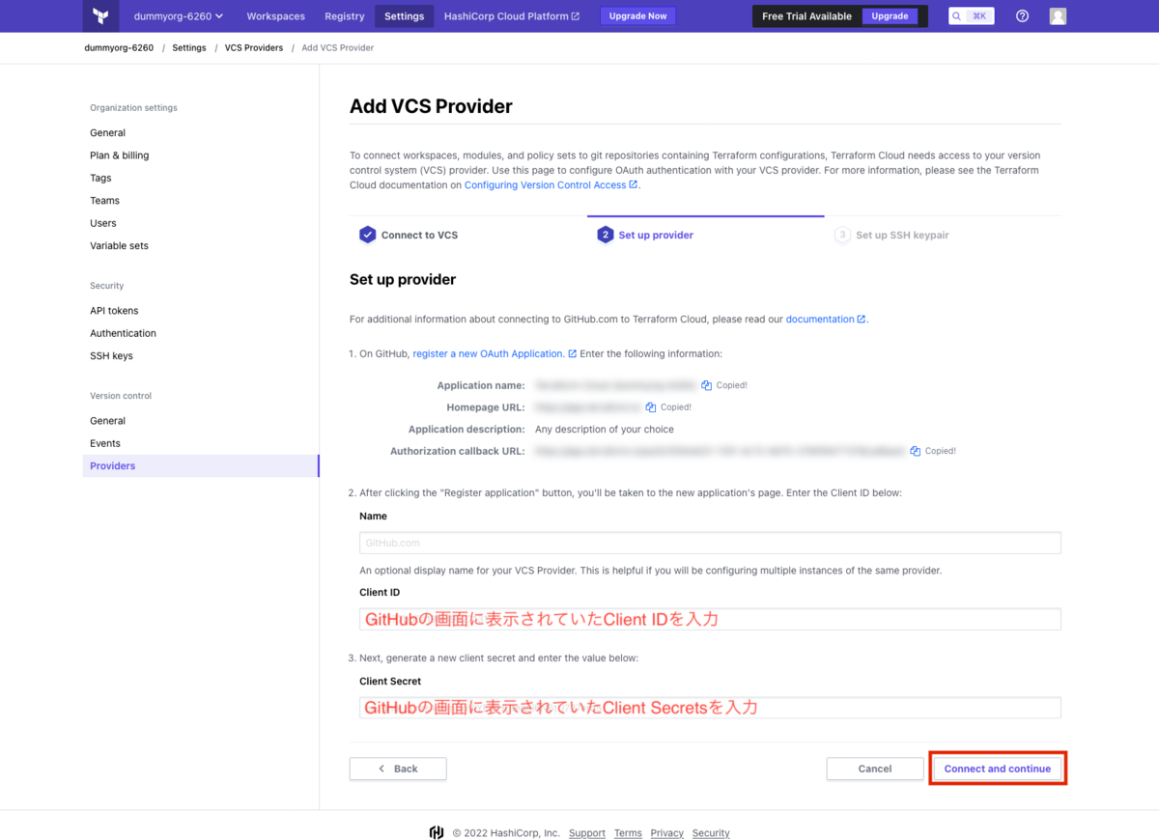The height and width of the screenshot is (840, 1159).
Task: Click the Terraform logo in the top bar
Action: click(101, 16)
